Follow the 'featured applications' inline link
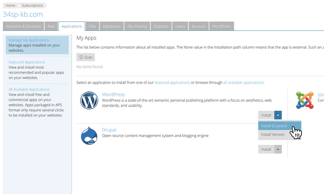The image size is (324, 194). [x=172, y=83]
